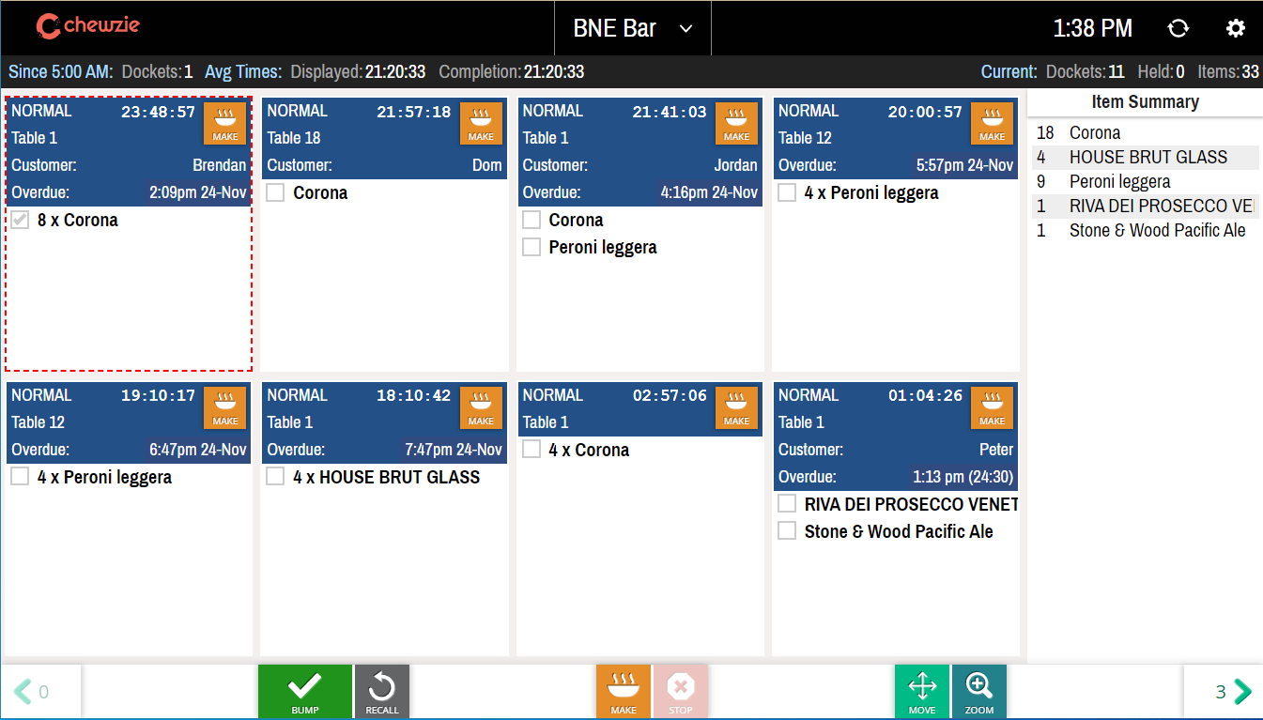This screenshot has width=1263, height=720.
Task: Click MAKE icon on Dom's Table 18 docket
Action: [481, 124]
